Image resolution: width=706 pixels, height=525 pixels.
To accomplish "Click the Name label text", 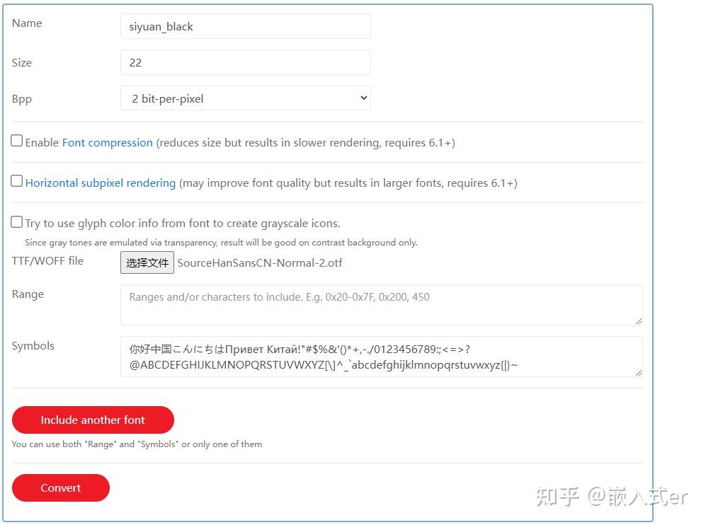I will click(x=26, y=23).
